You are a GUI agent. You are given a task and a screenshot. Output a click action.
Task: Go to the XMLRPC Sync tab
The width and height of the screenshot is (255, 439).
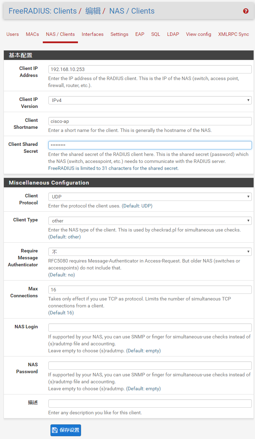[233, 34]
